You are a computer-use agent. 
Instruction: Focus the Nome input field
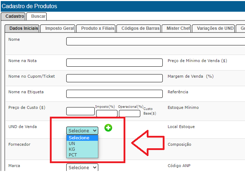point(156,41)
